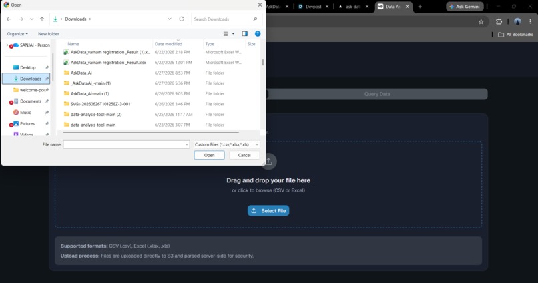The image size is (538, 283).
Task: Select Documents in the navigation pane
Action: click(30, 101)
